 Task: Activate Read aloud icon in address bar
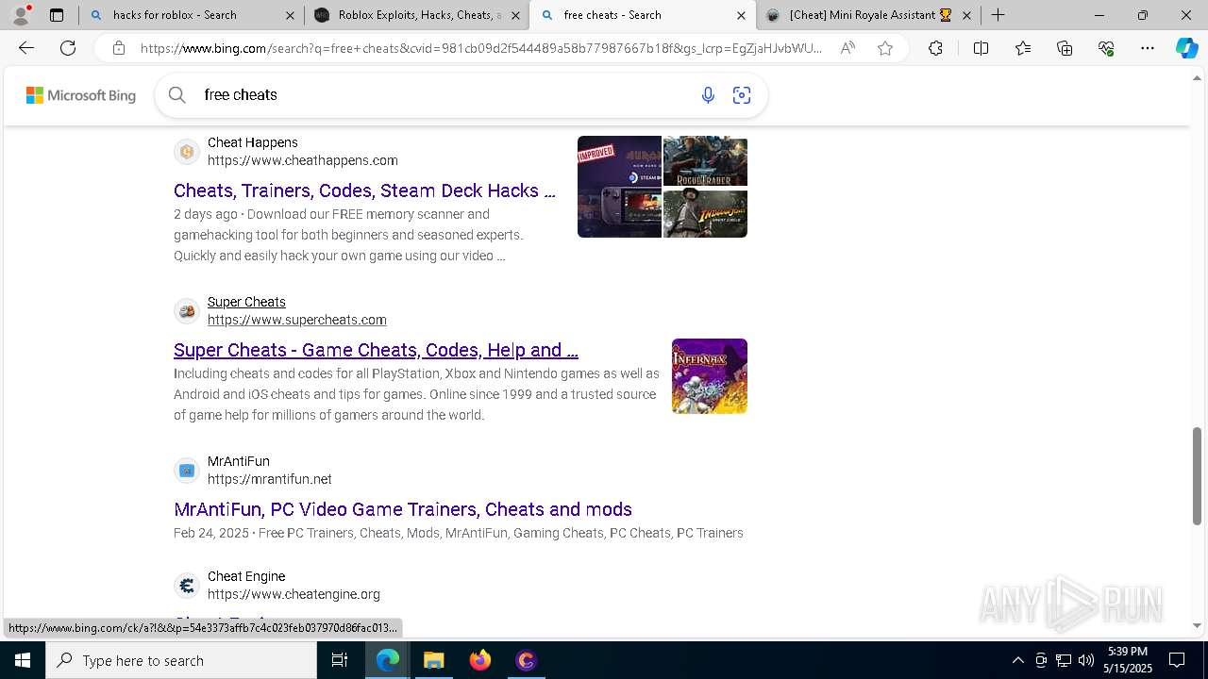847,48
